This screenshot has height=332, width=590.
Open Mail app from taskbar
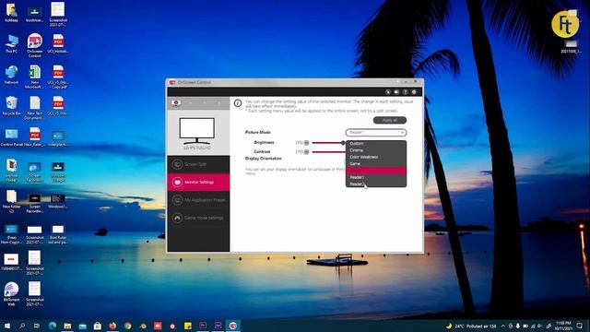click(82, 326)
